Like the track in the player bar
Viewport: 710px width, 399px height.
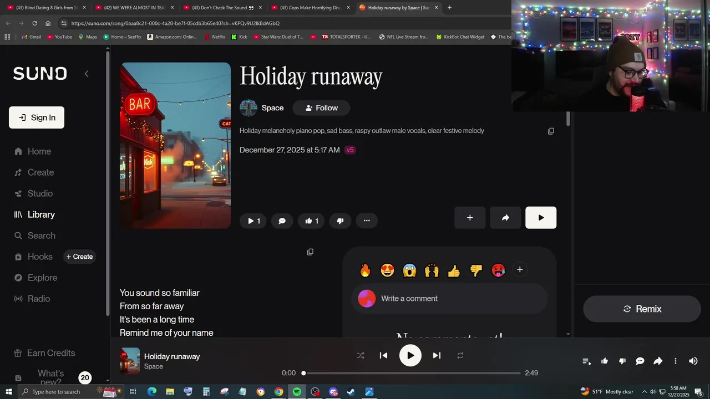605,361
